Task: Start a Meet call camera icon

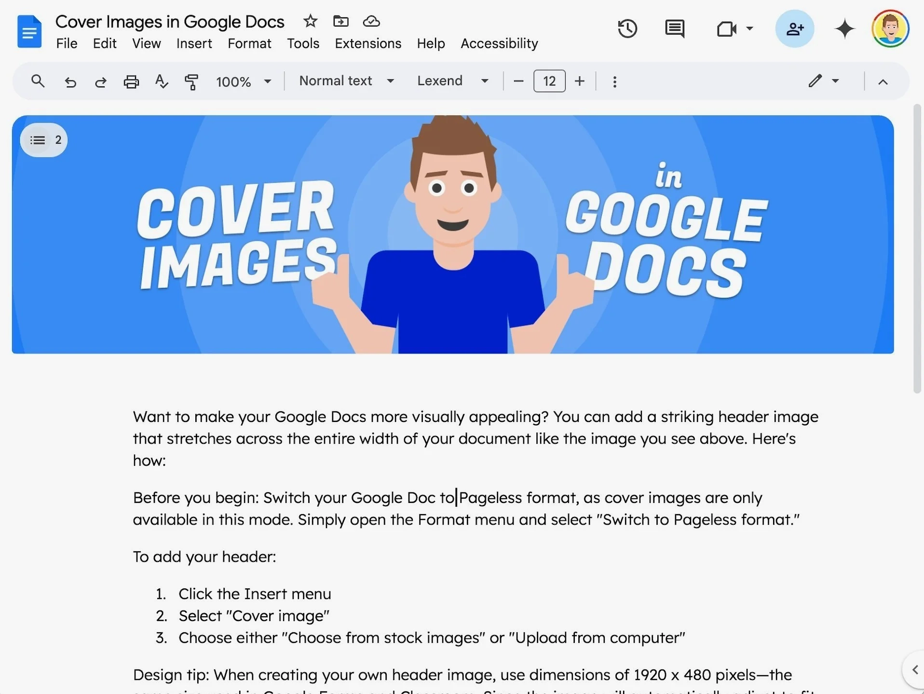Action: 726,29
